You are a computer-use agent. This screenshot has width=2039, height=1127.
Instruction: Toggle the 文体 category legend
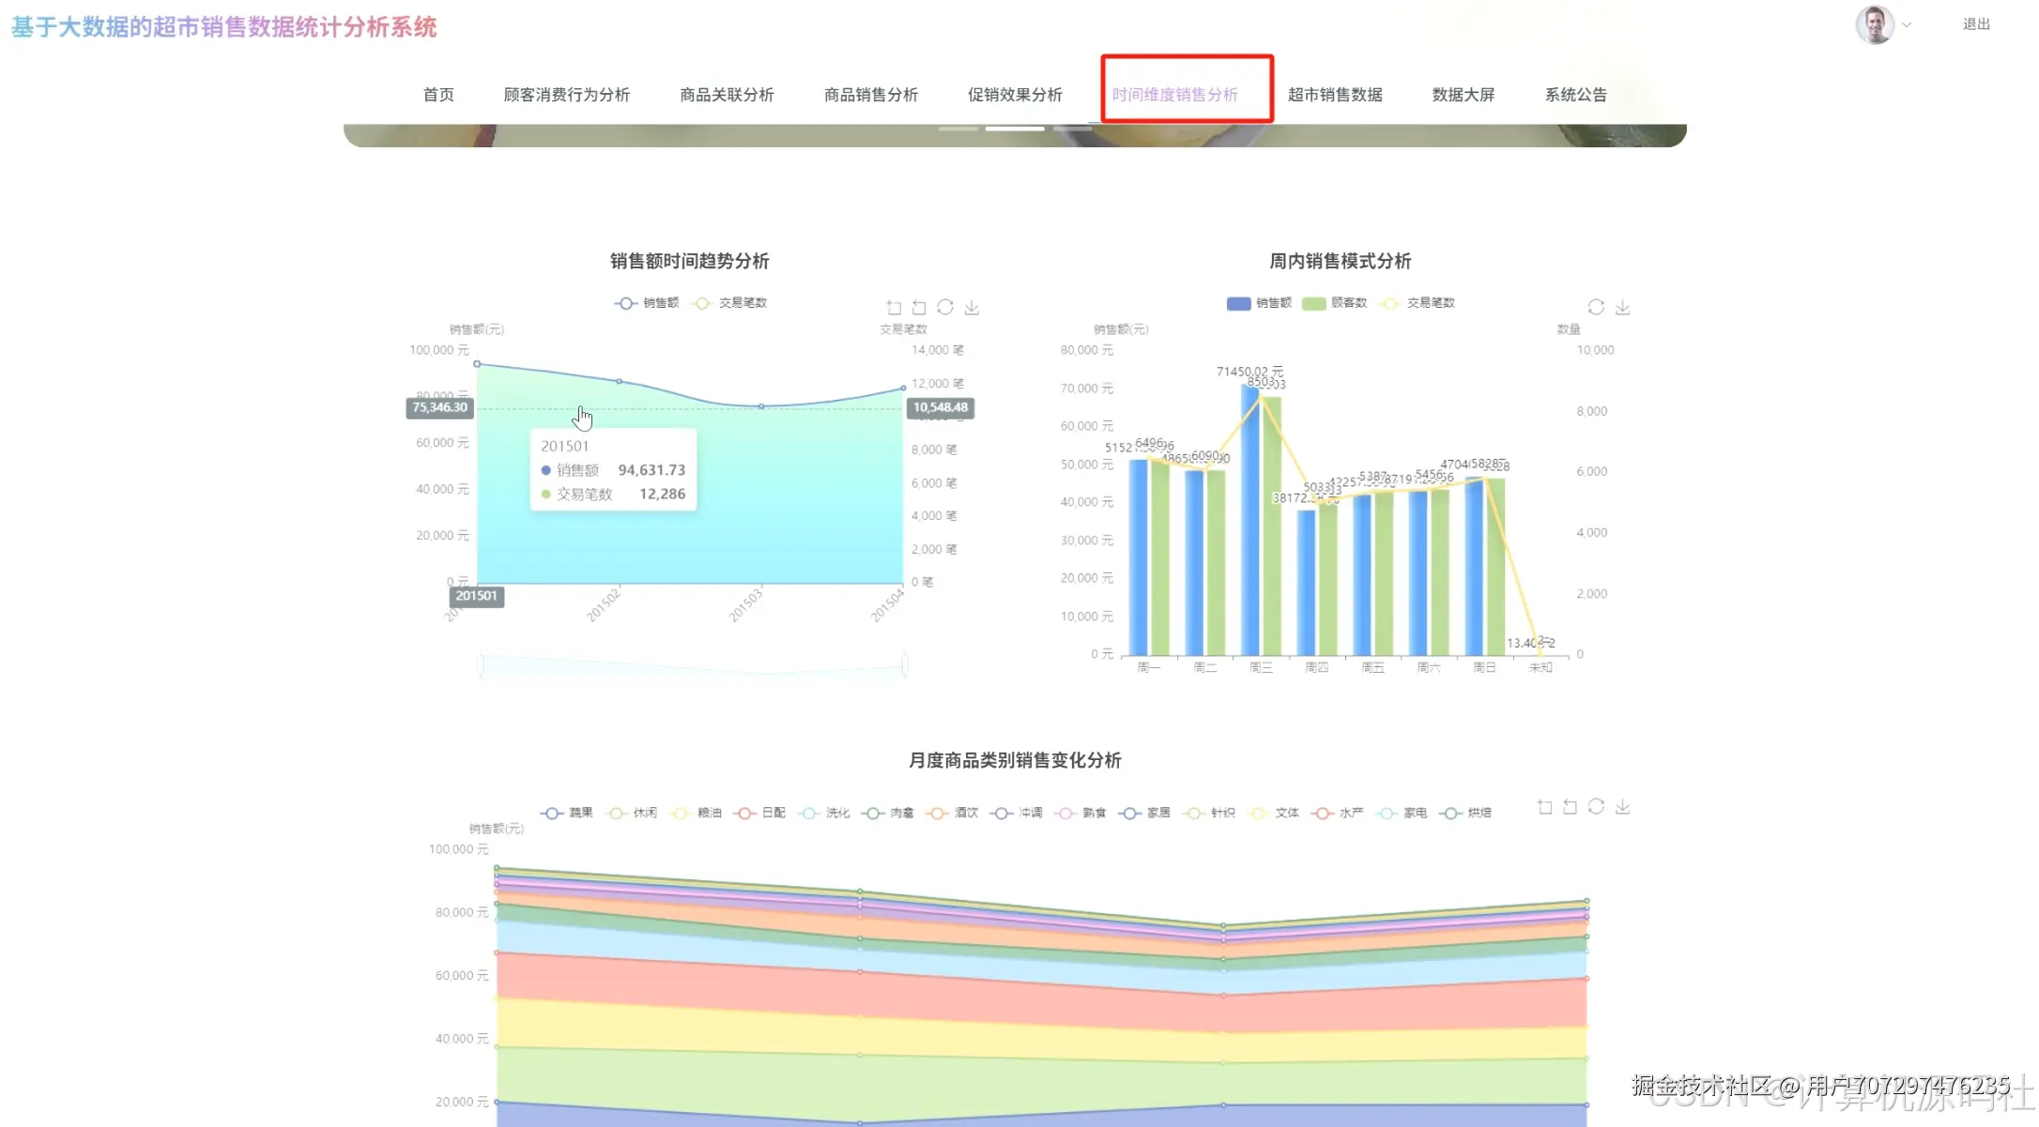(1274, 813)
